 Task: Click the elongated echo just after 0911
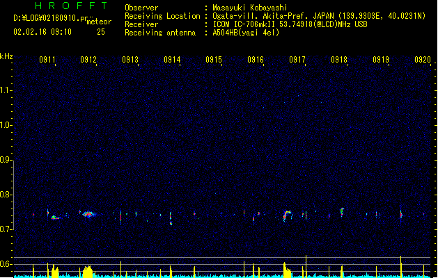coord(56,218)
